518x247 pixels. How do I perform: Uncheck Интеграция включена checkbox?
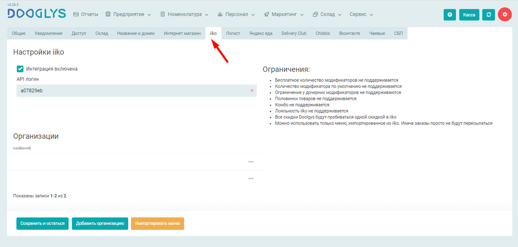point(20,69)
